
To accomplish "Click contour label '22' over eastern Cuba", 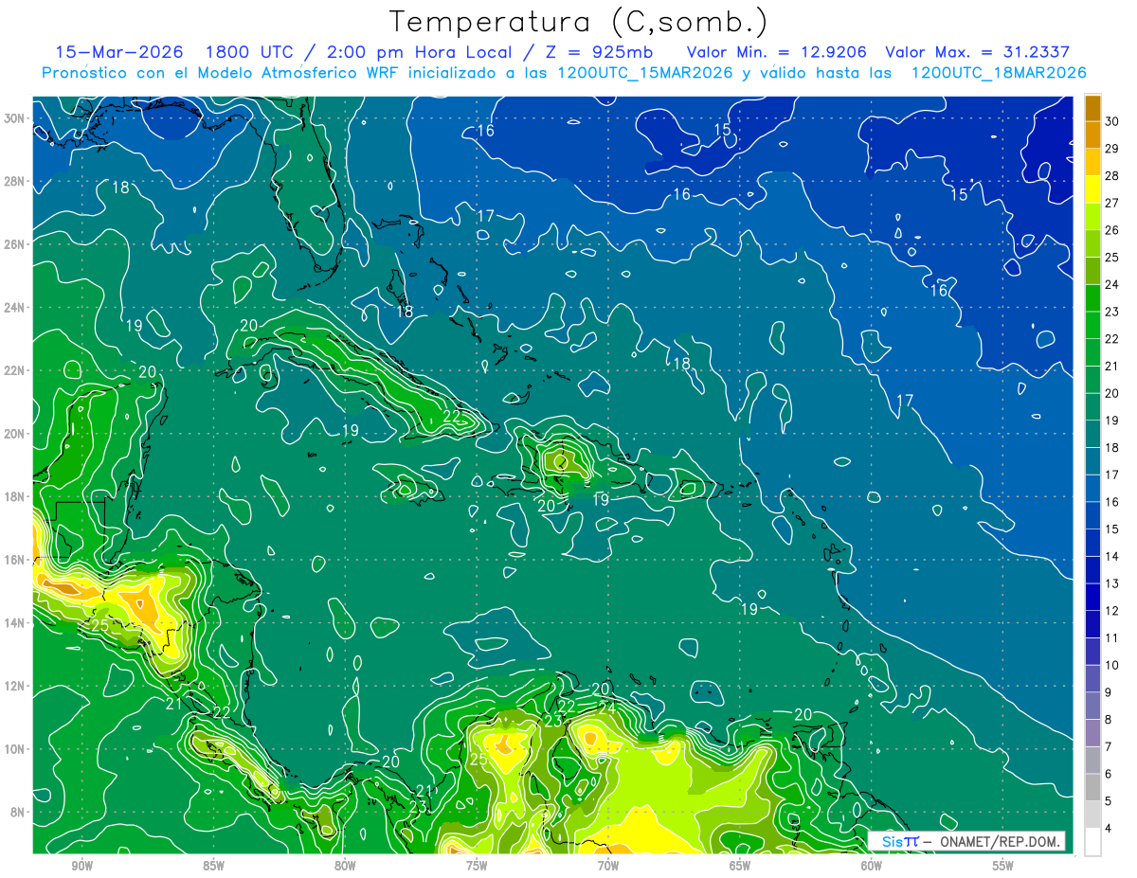I will tap(452, 416).
